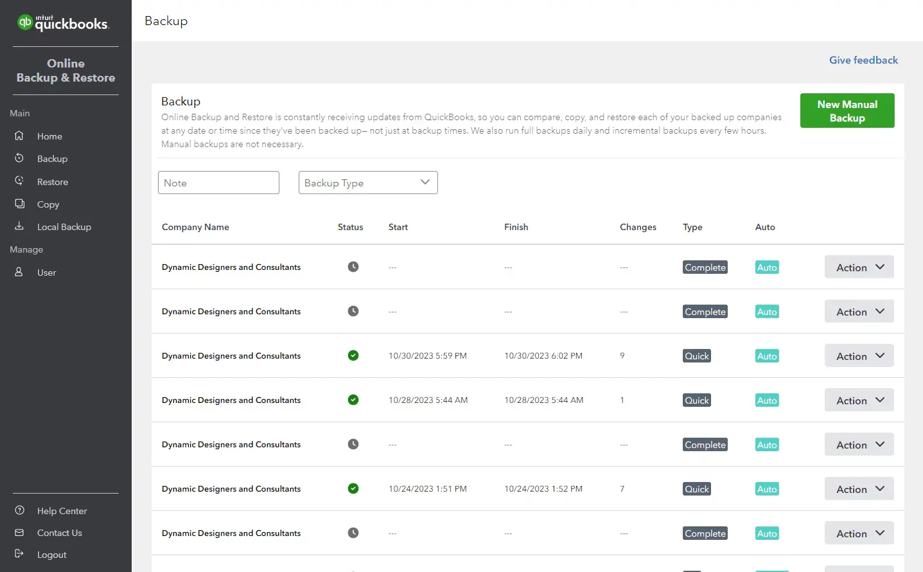This screenshot has height=572, width=923.
Task: Click the Auto badge in the 10/28/2023 row
Action: [x=767, y=400]
